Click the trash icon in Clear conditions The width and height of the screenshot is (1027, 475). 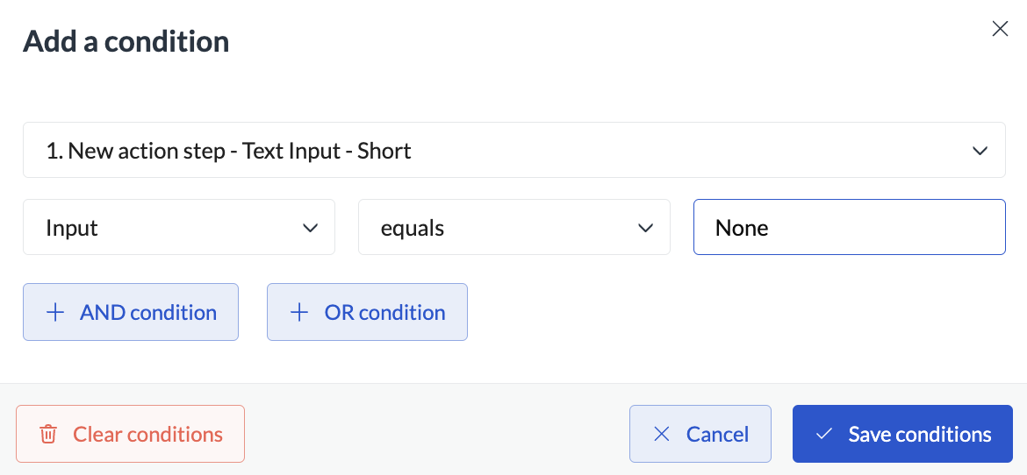click(x=49, y=434)
